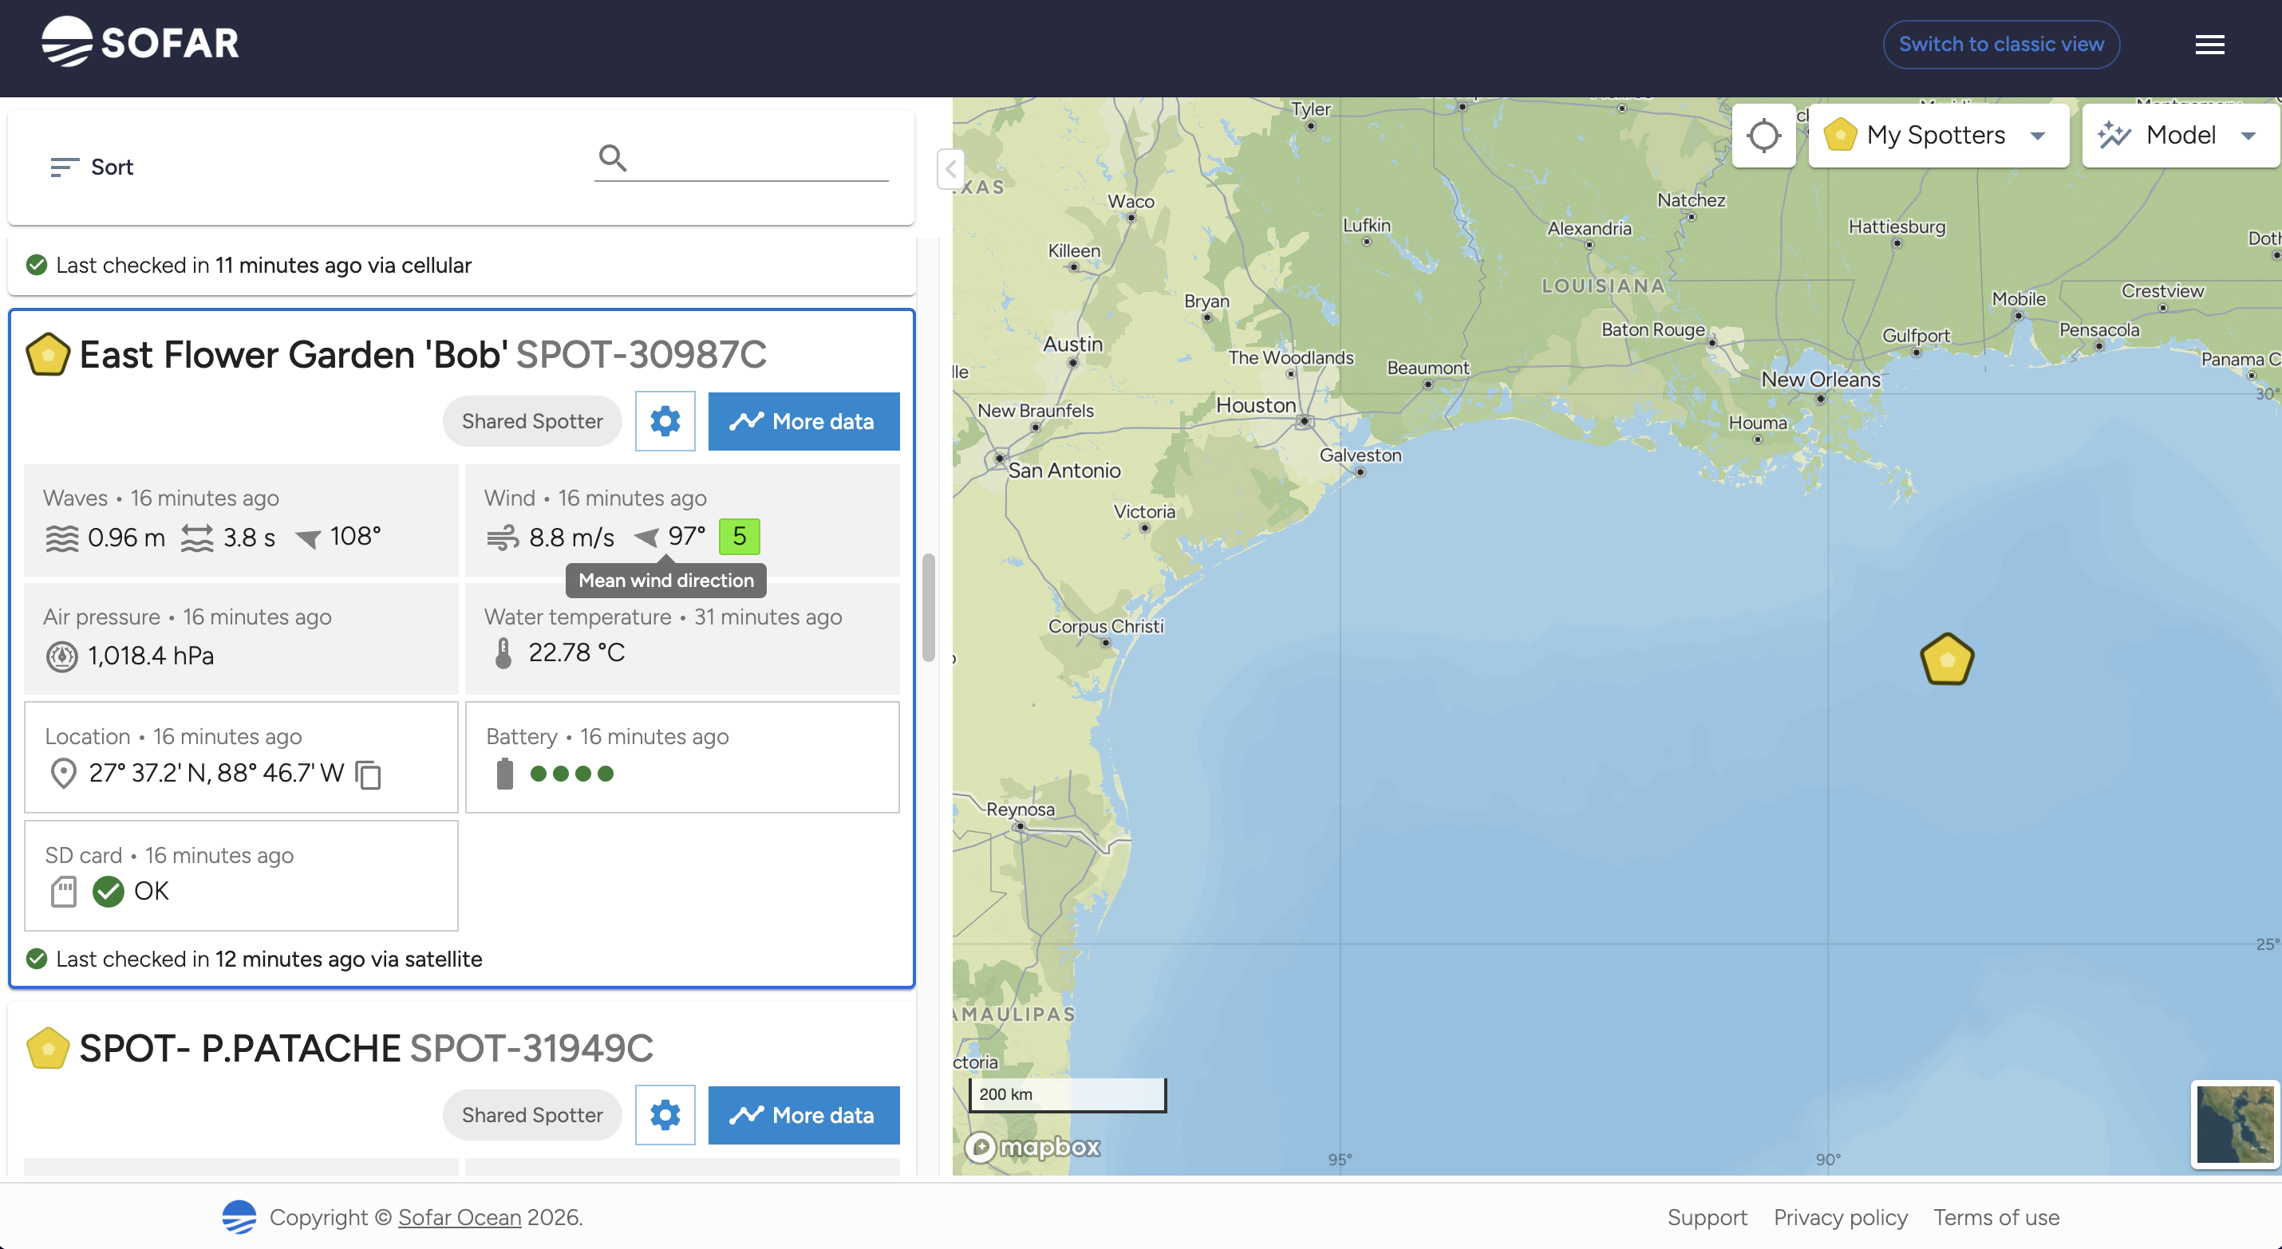2282x1249 pixels.
Task: Copy the location coordinates for 'Bob'
Action: pos(366,774)
